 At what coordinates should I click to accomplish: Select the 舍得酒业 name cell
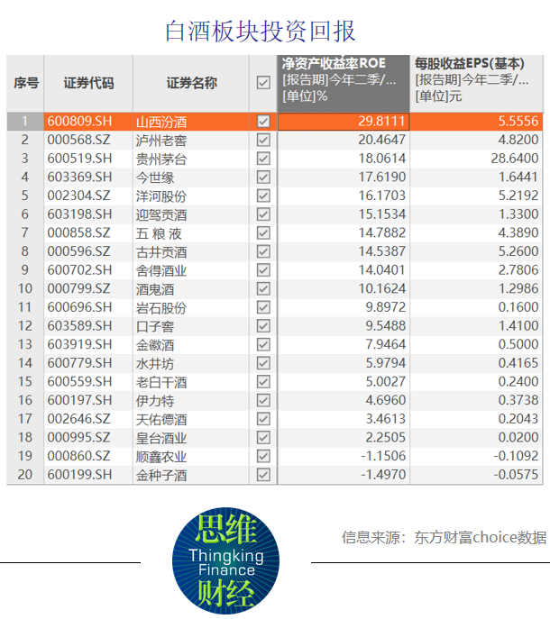191,270
